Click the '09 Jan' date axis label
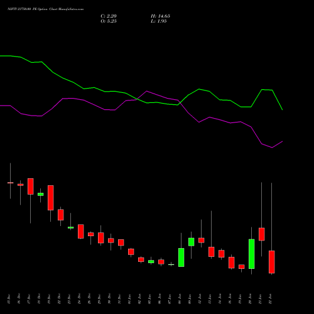The image size is (314, 314). point(190,299)
